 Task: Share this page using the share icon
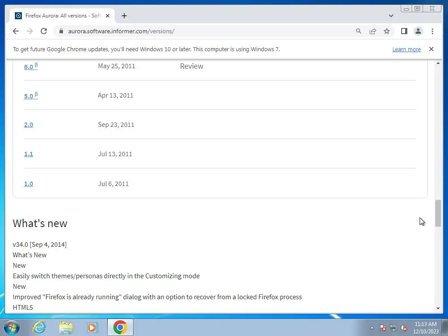pyautogui.click(x=373, y=31)
